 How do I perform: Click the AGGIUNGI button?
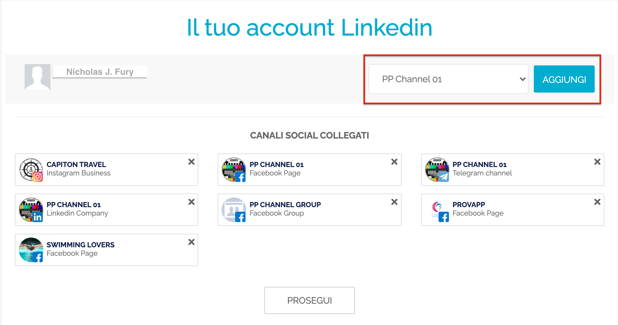coord(564,79)
